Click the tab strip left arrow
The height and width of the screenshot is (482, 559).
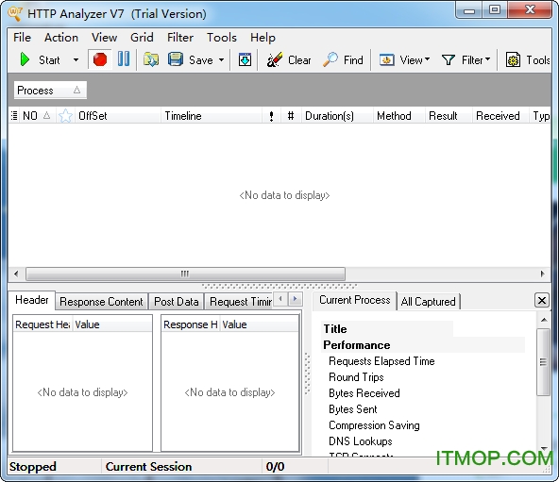tap(280, 298)
